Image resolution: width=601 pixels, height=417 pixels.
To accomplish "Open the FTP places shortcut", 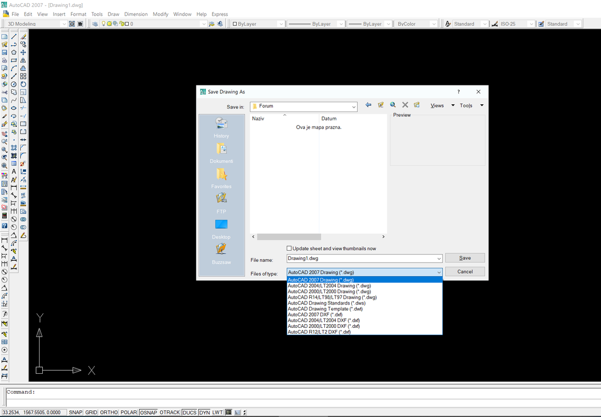I will (x=221, y=203).
